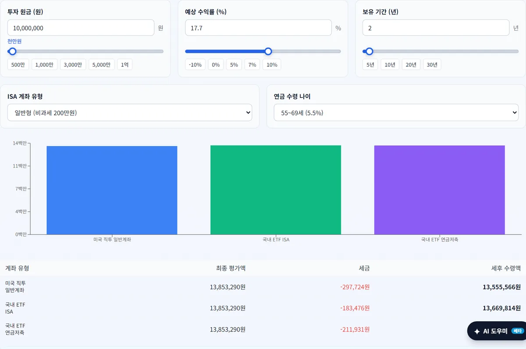Click the 최종 평가액 column header
Screen dimensions: 526x349
231,268
